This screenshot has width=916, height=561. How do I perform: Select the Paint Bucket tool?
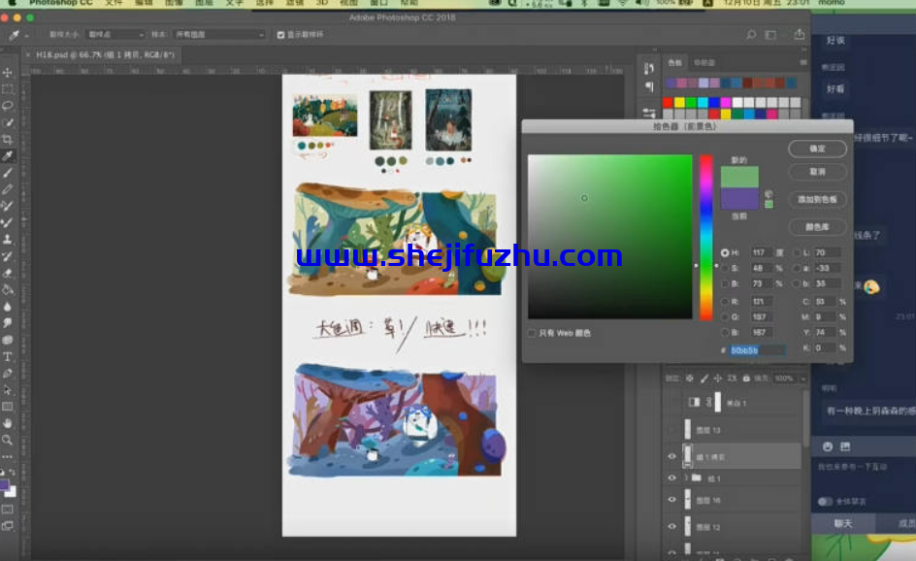click(x=8, y=290)
